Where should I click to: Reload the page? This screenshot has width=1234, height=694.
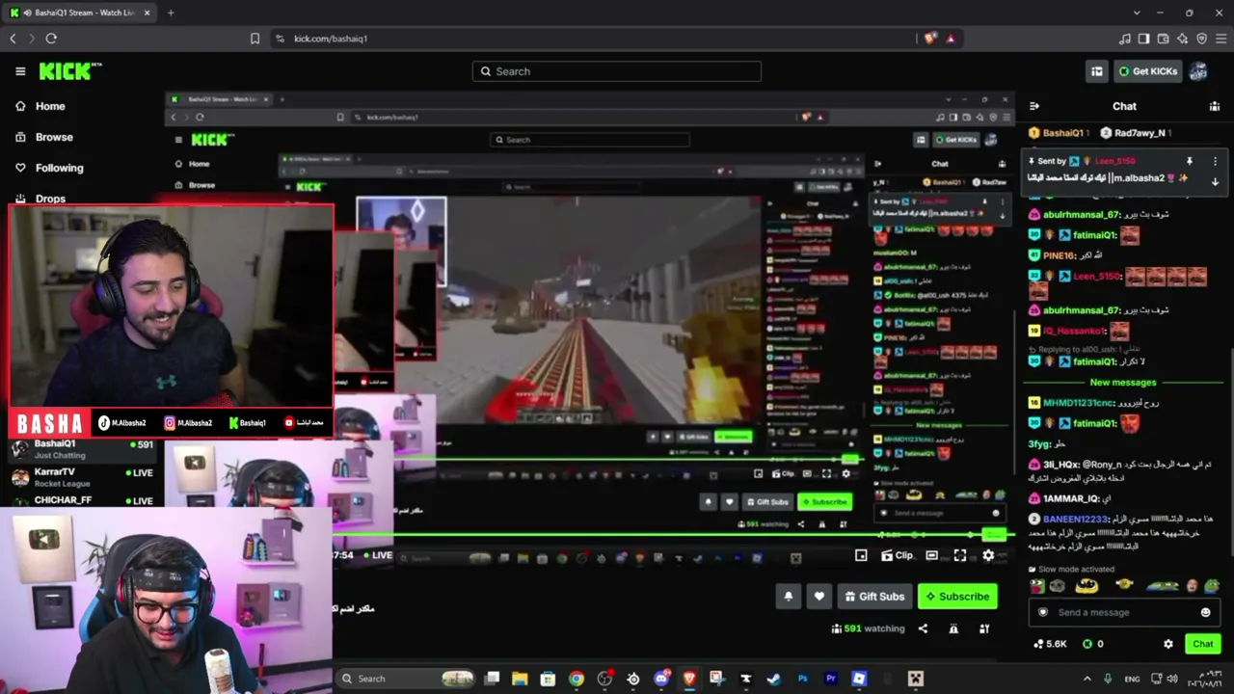point(51,39)
